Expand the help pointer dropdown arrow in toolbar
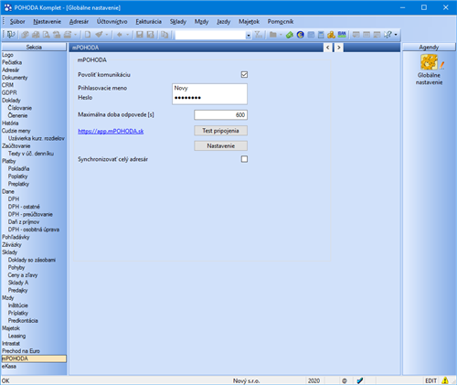This screenshot has width=457, height=385. 396,35
